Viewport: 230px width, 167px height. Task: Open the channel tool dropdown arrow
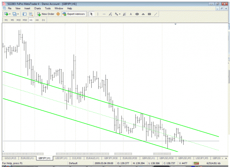point(120,14)
